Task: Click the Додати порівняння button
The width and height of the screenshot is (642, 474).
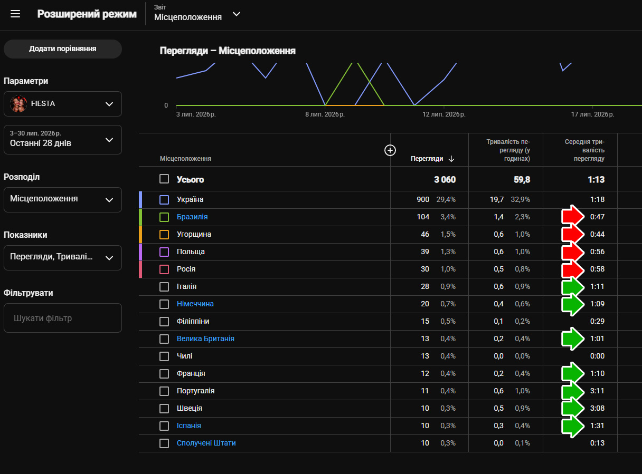Action: click(x=63, y=49)
